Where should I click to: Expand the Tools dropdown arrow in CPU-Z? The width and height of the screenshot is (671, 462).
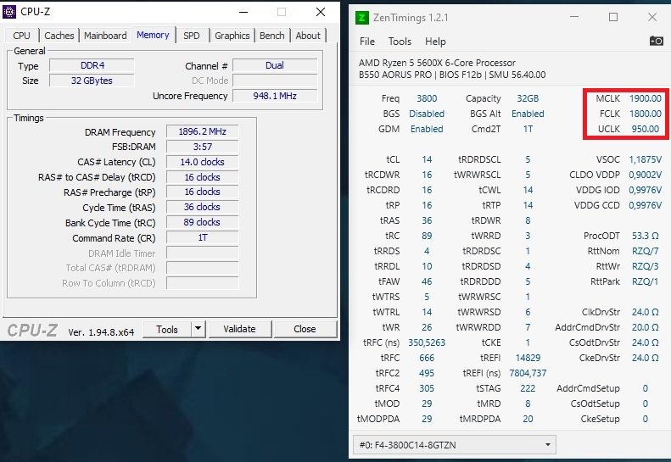(x=198, y=329)
